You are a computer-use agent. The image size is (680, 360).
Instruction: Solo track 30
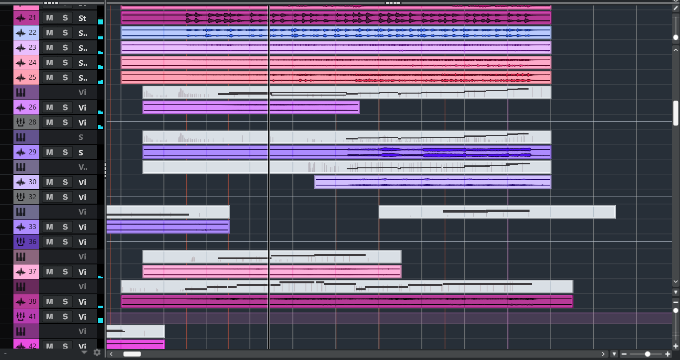coord(65,182)
